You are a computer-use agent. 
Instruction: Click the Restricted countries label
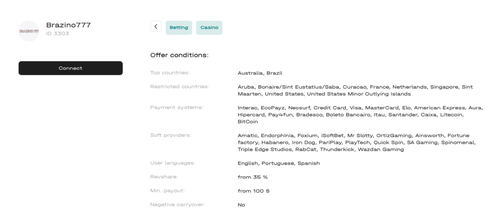coord(180,86)
